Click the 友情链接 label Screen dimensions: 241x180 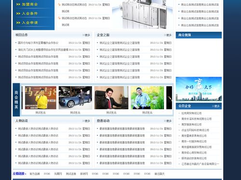pos(19,174)
